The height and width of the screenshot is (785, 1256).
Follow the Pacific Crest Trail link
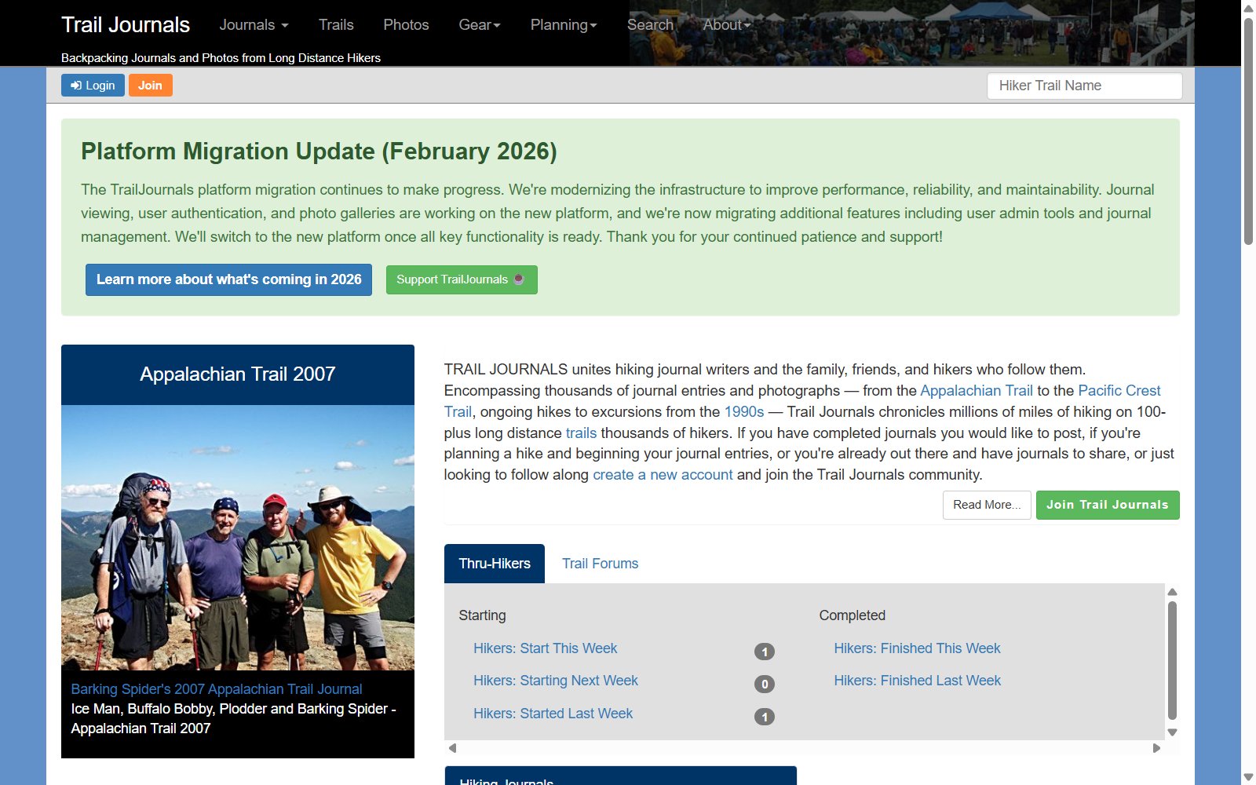(x=1119, y=391)
